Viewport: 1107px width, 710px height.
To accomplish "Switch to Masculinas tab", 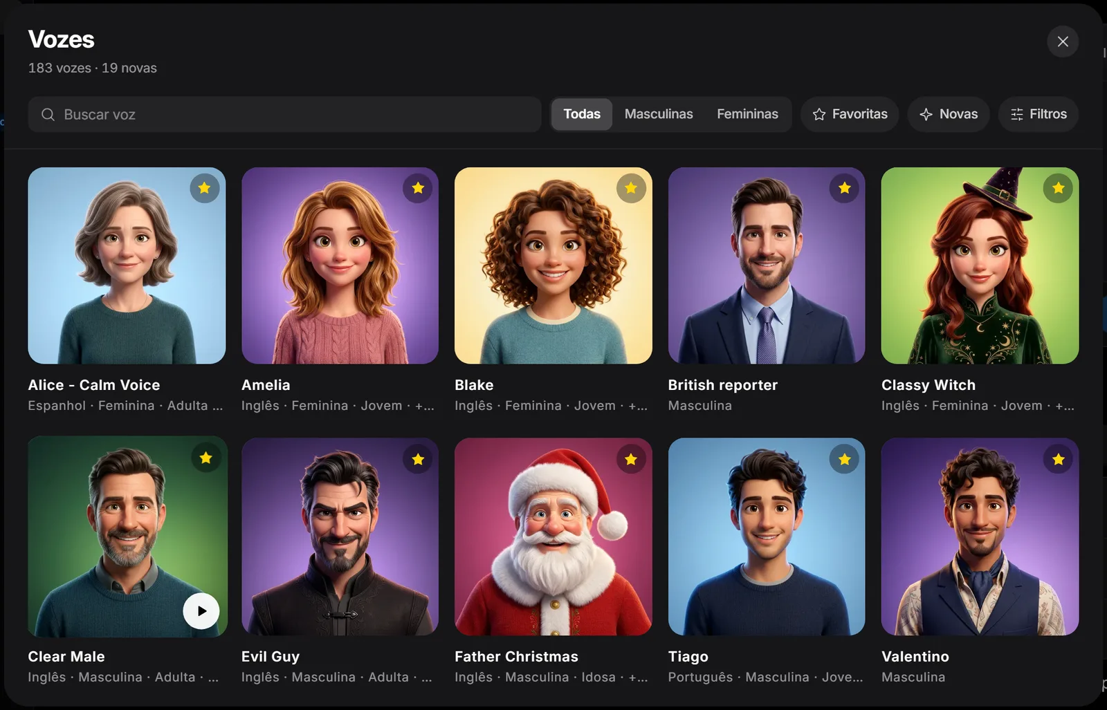I will click(x=659, y=114).
